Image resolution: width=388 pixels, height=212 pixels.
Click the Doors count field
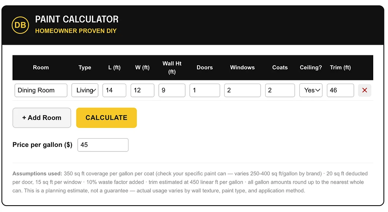pos(205,90)
